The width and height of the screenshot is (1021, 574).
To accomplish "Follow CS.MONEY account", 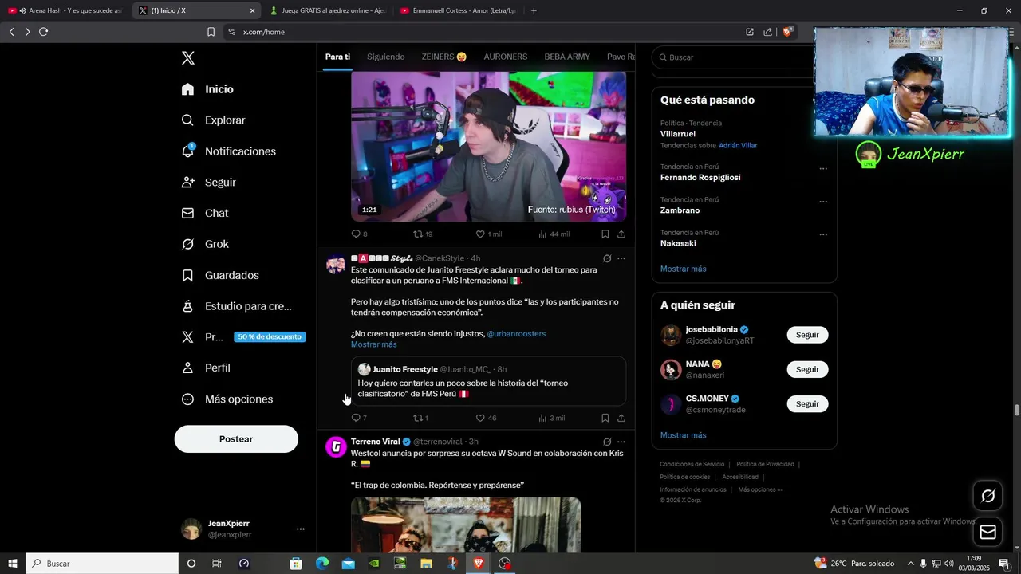I will [x=807, y=403].
